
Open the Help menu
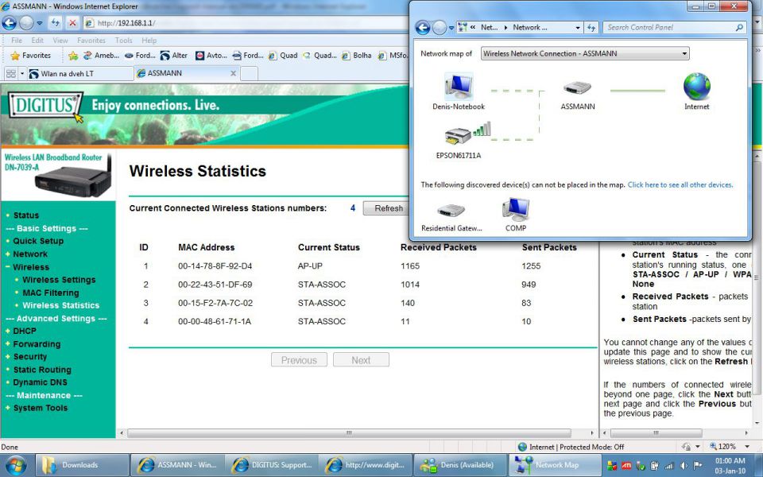149,41
